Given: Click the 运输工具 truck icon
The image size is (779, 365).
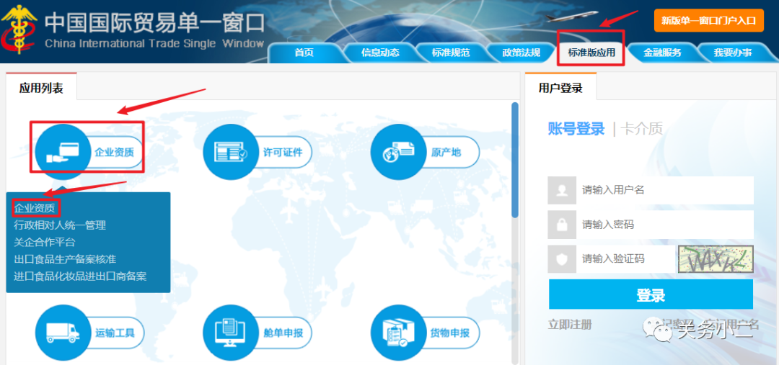Looking at the screenshot, I should point(63,333).
